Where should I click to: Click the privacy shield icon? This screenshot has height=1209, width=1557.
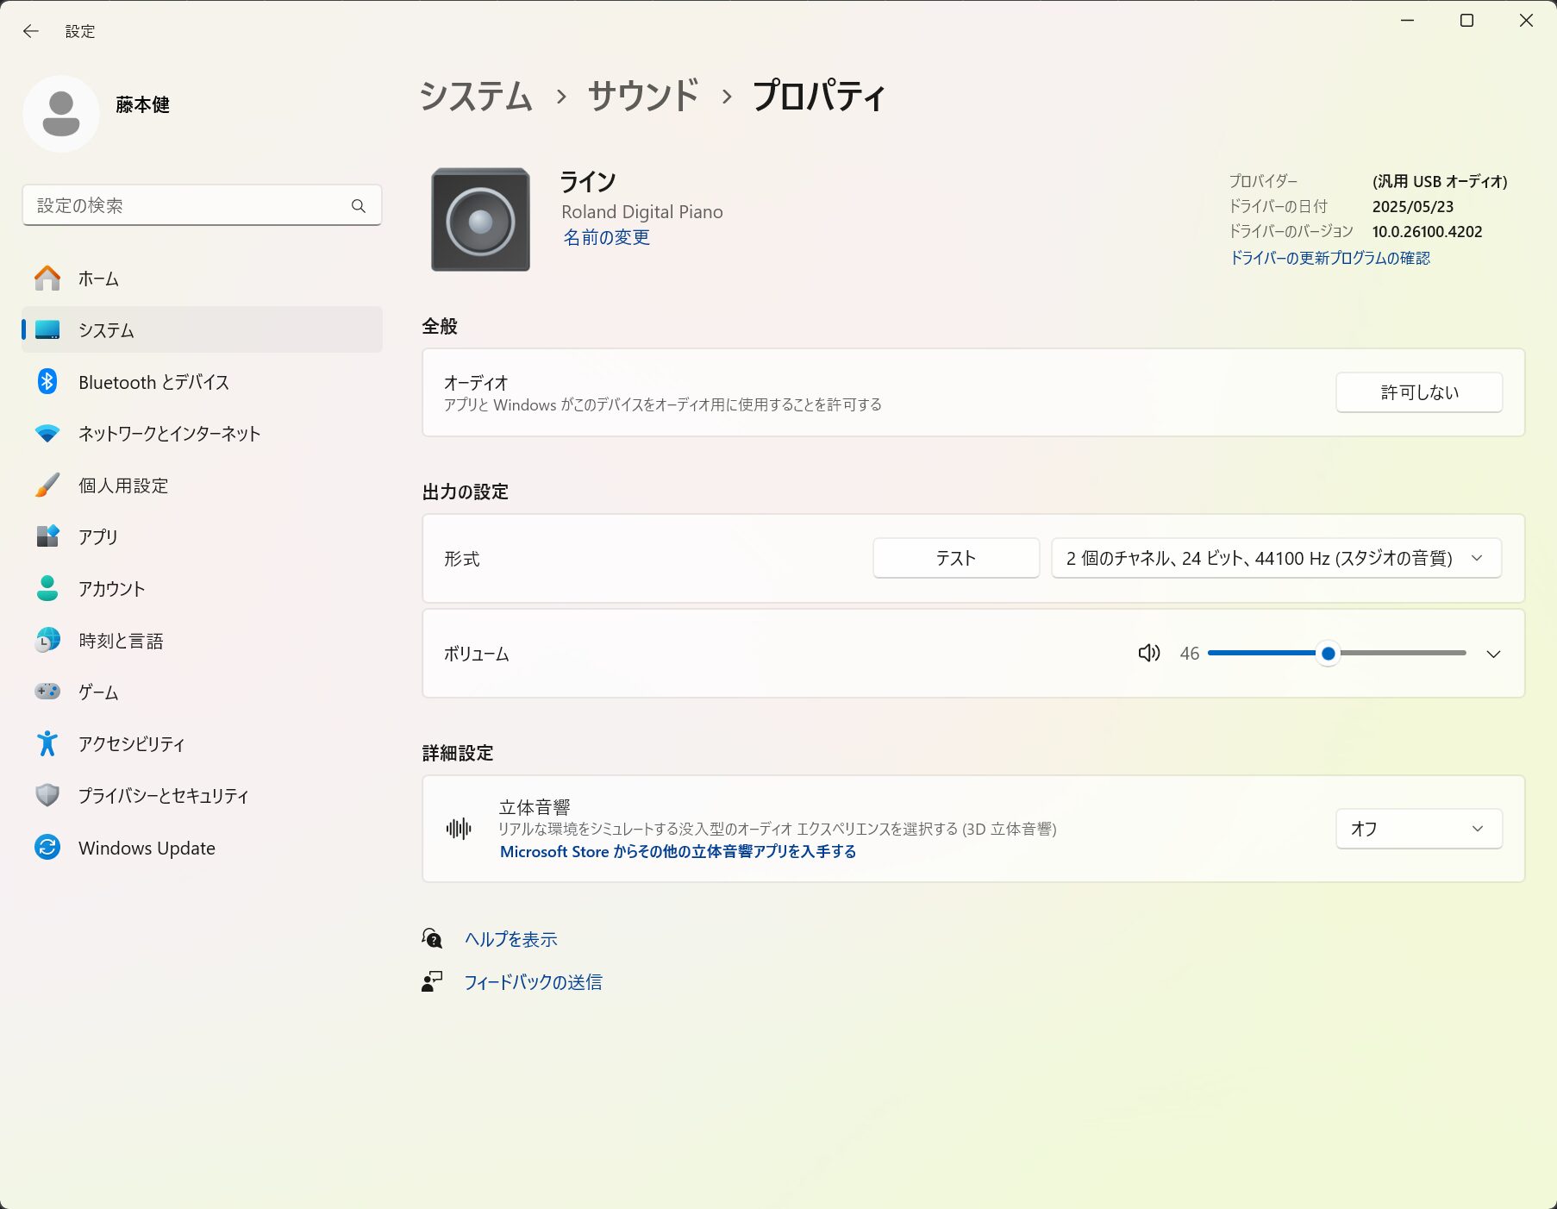tap(47, 795)
